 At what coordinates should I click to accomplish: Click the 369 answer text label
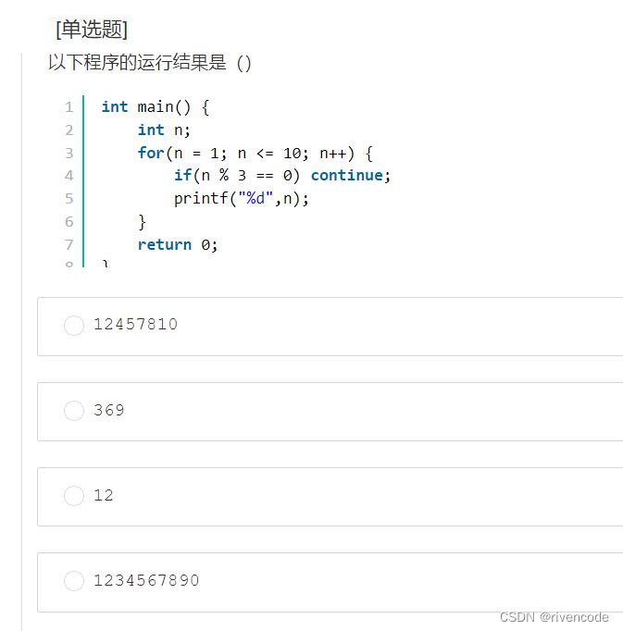[109, 410]
